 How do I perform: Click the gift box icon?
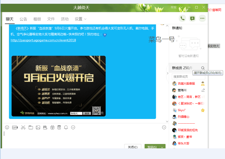[x=52, y=127]
